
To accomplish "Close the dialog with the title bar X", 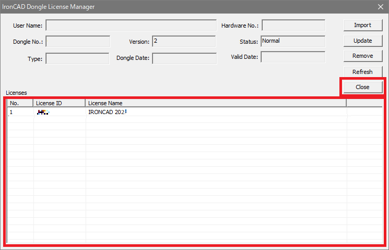I will [380, 7].
